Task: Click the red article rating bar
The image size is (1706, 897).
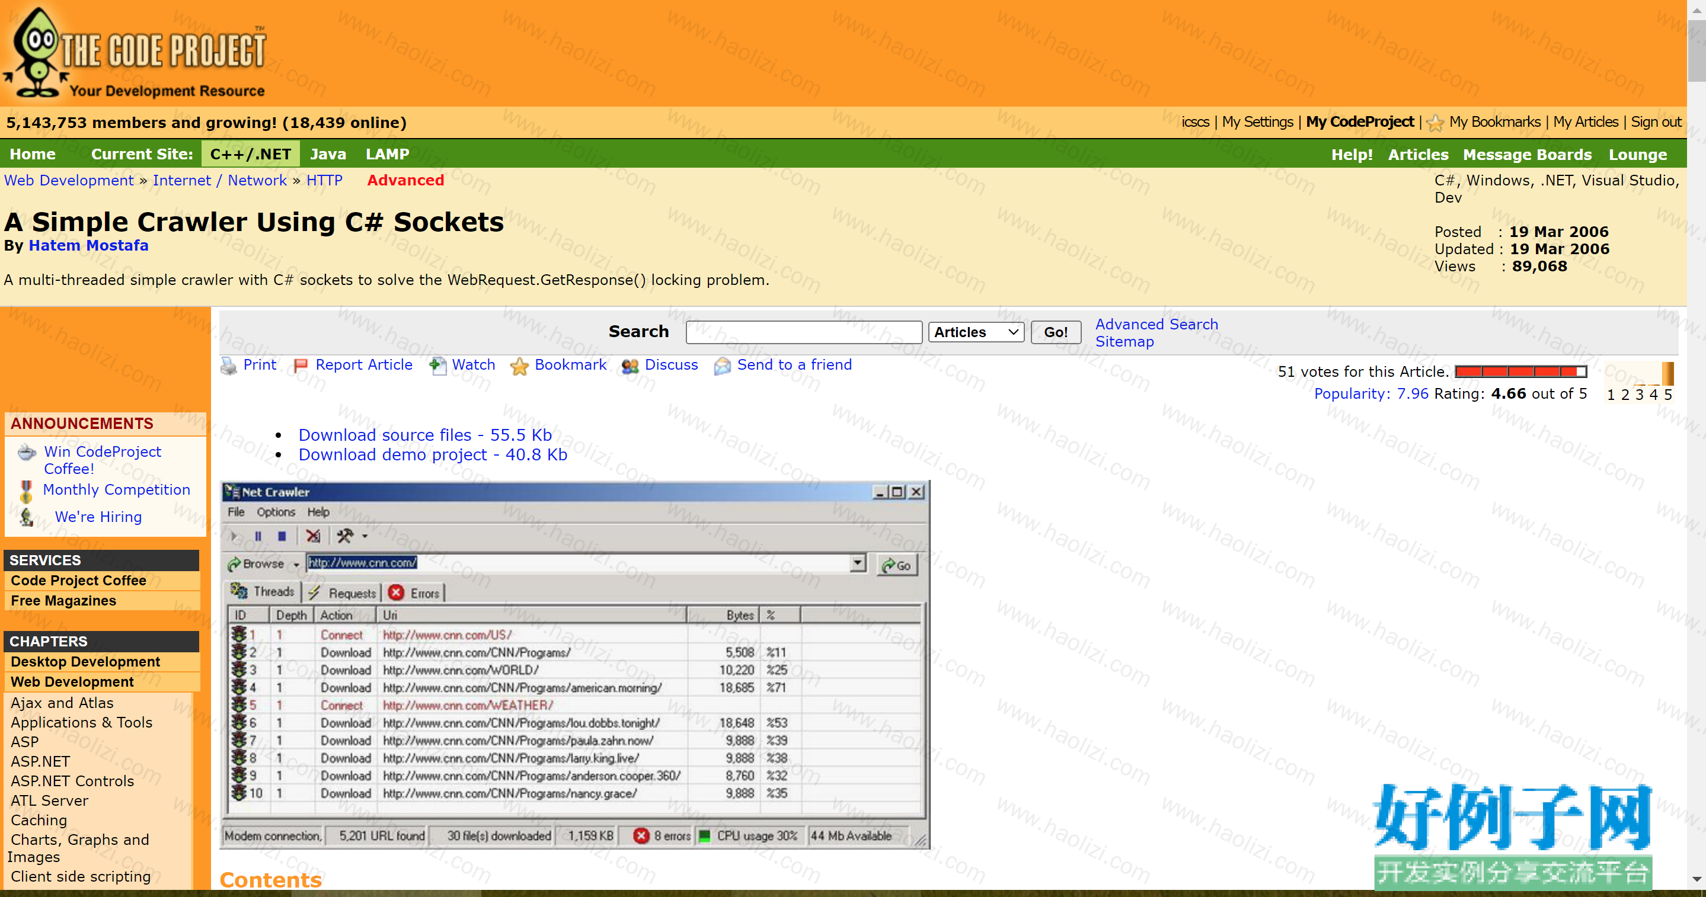Action: click(1520, 372)
